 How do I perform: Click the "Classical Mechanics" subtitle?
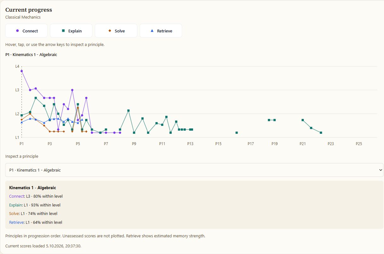point(23,17)
